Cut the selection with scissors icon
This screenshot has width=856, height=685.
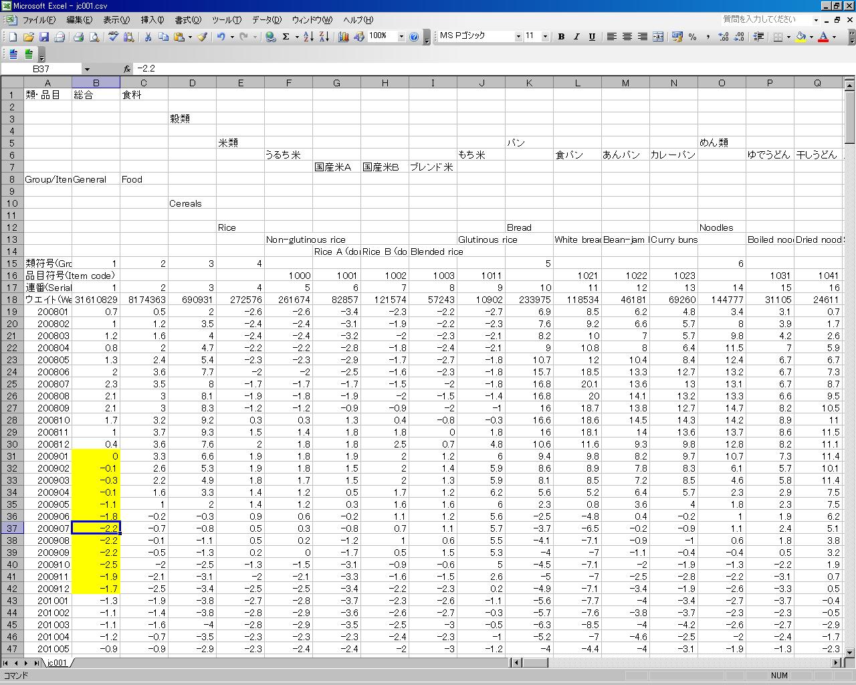[x=148, y=37]
